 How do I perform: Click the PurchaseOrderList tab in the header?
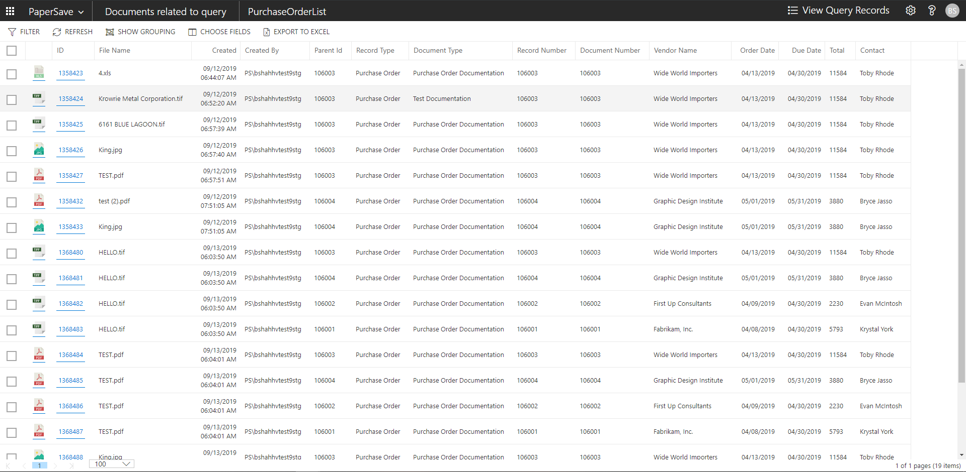287,12
